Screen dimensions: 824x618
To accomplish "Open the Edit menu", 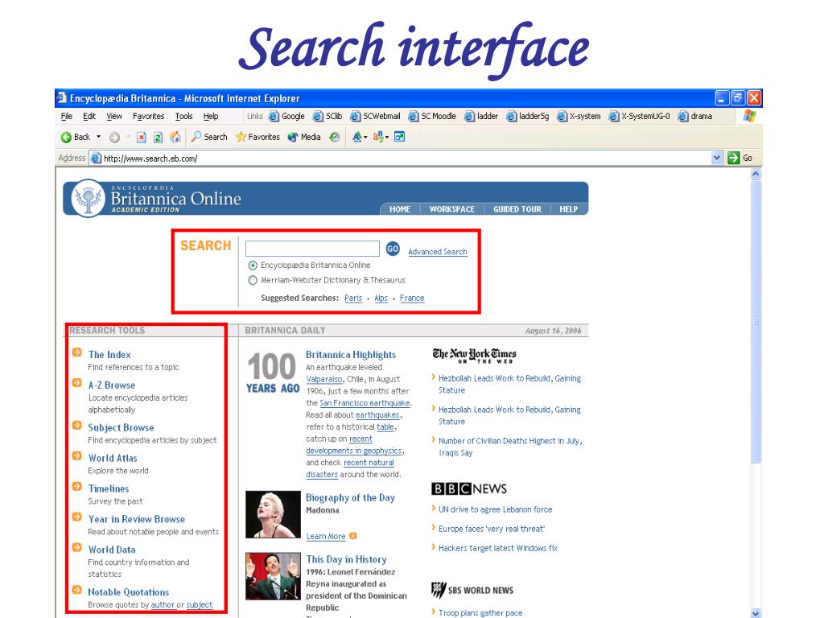I will pos(89,116).
